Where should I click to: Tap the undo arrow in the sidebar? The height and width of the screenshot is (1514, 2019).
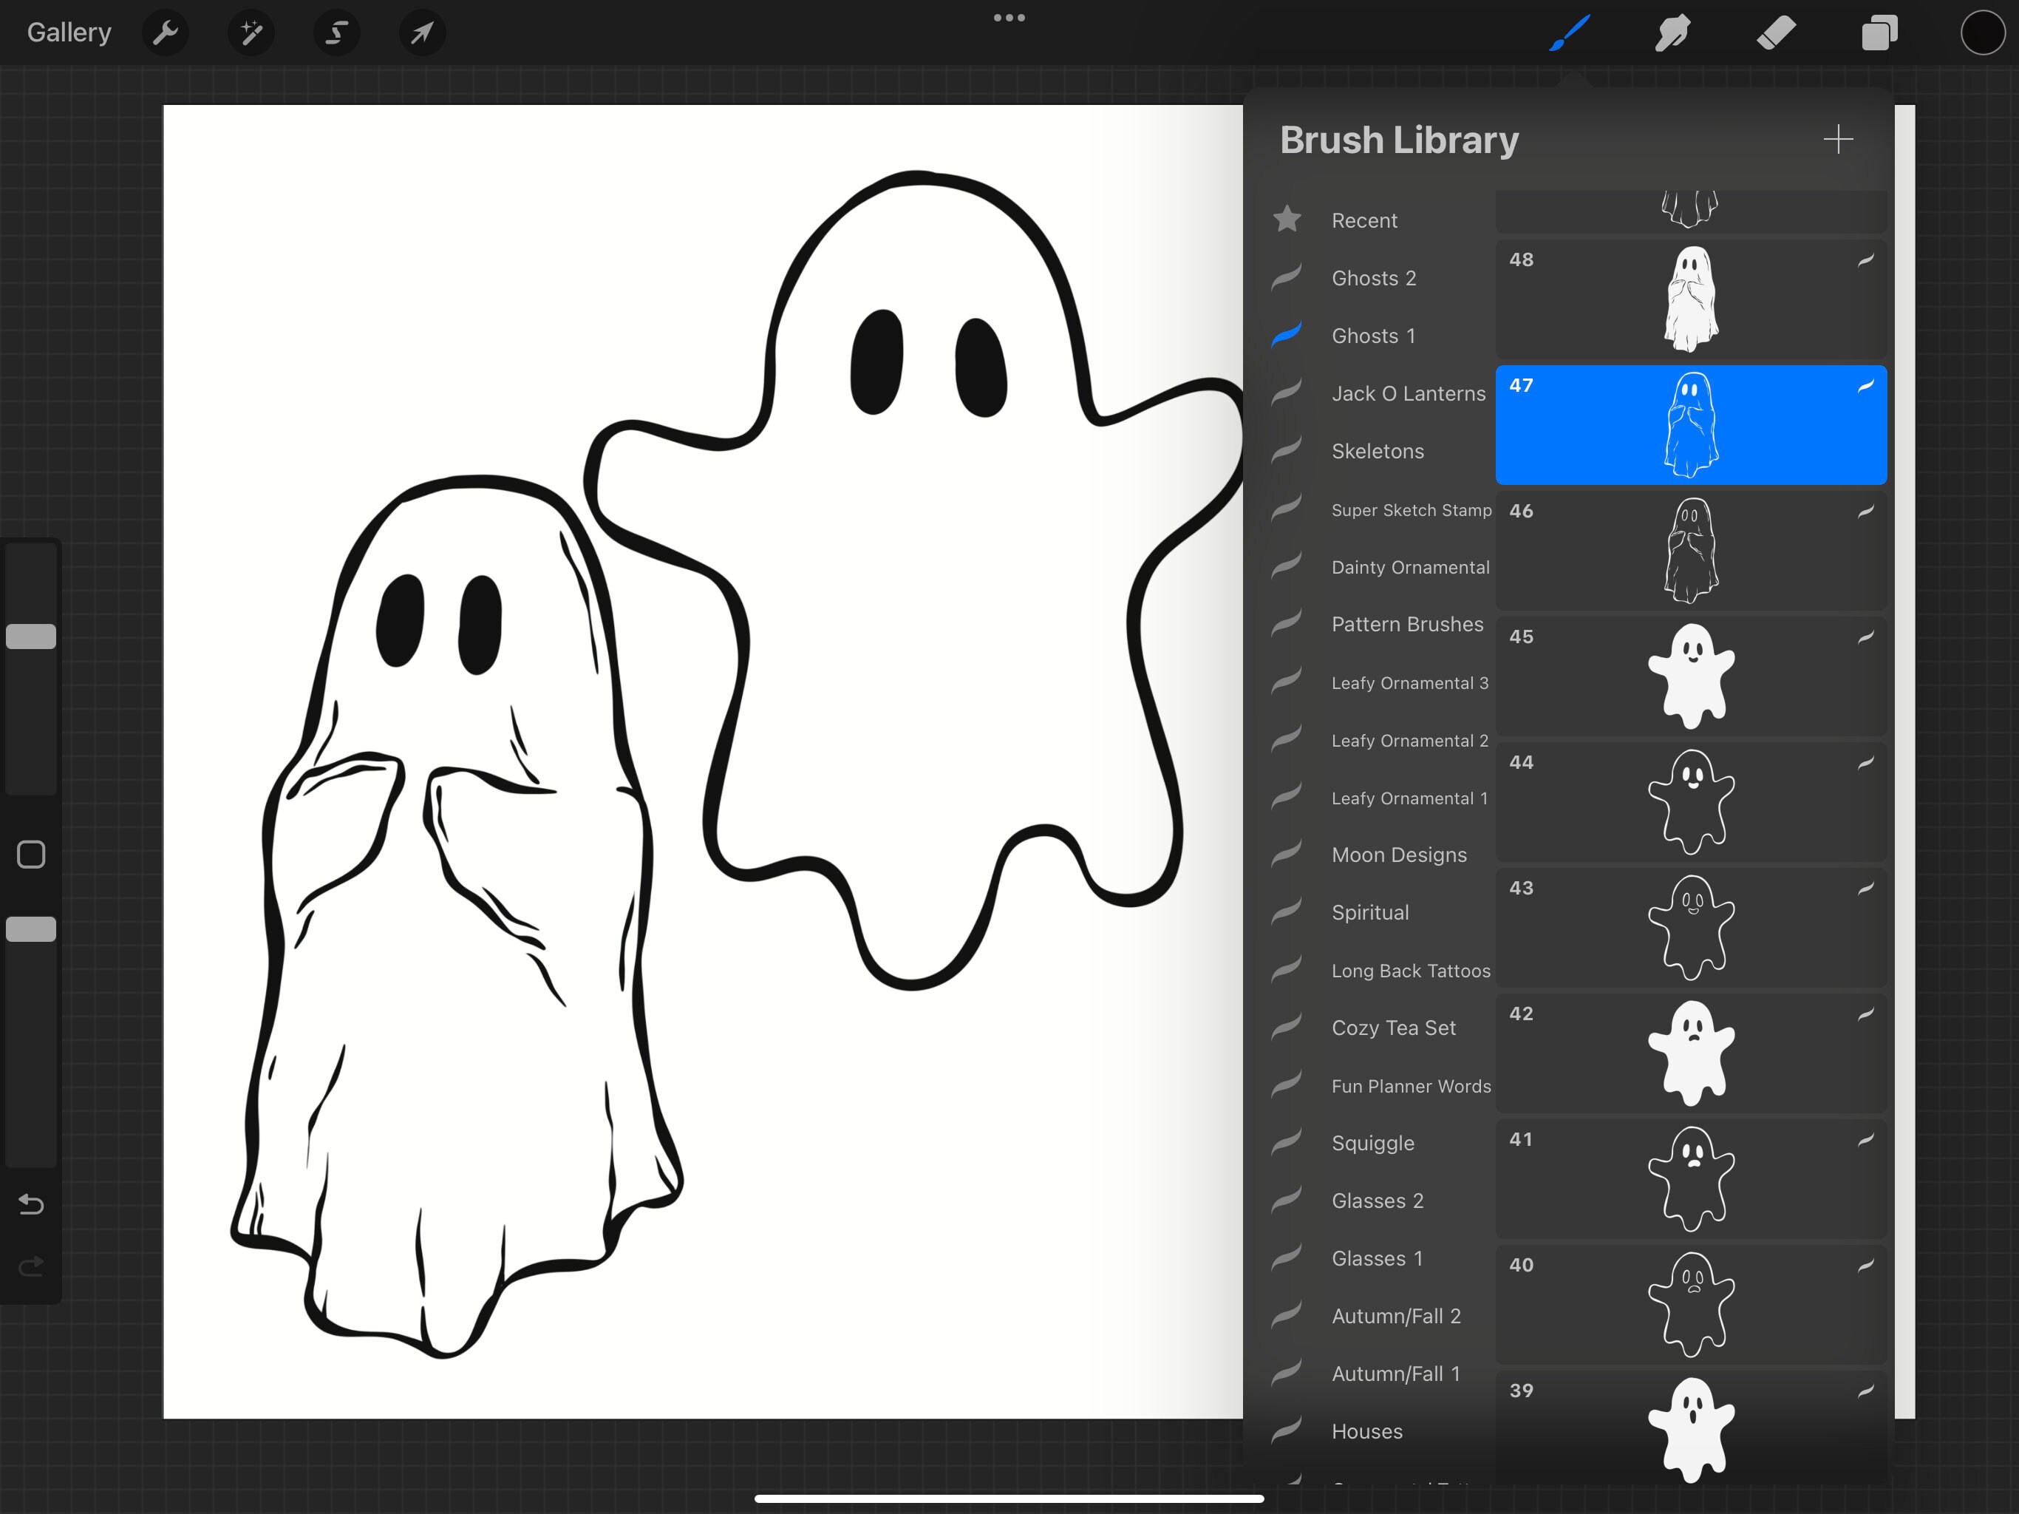(31, 1205)
